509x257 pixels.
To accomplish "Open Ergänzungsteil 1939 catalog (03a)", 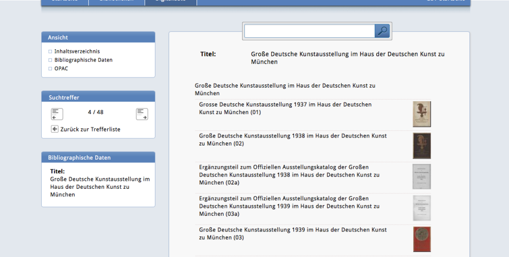I will tap(289, 206).
